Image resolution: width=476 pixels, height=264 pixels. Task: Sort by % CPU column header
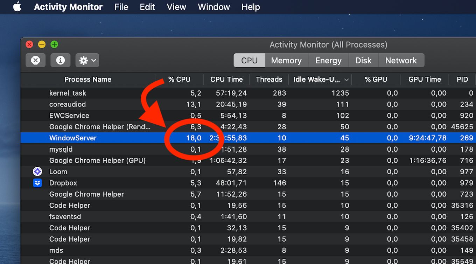click(x=179, y=79)
